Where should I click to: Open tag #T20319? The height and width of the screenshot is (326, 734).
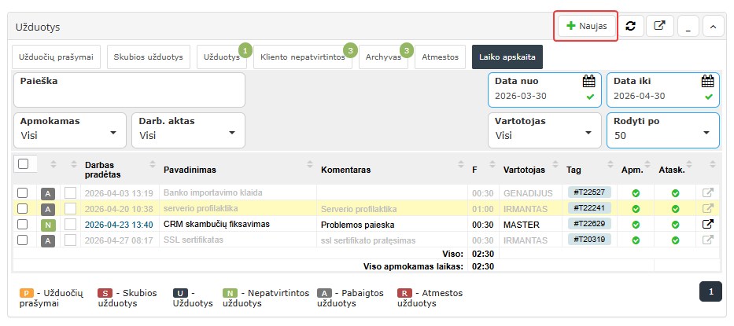[x=589, y=240]
